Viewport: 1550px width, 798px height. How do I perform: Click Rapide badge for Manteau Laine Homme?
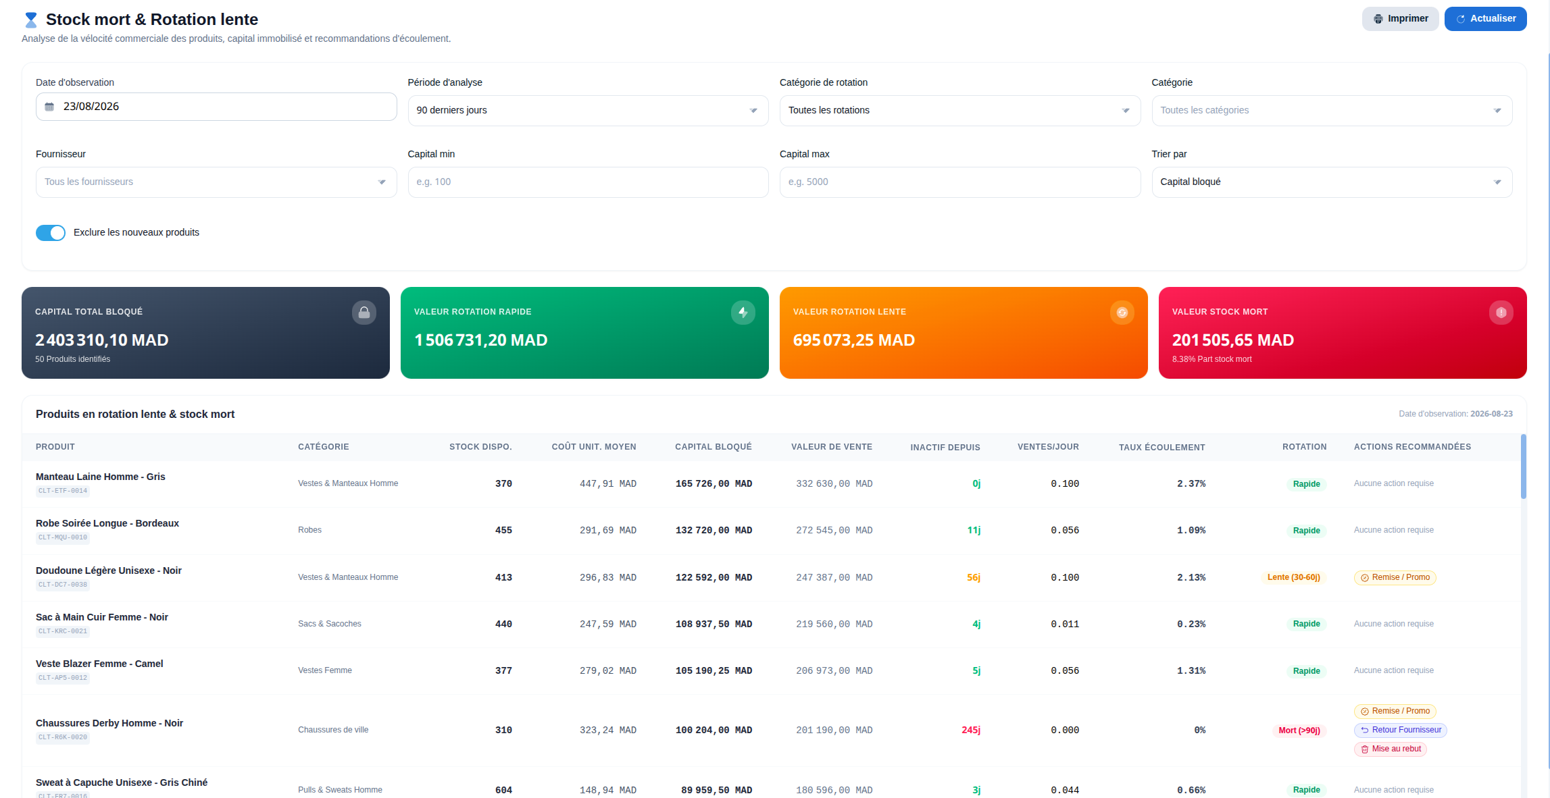point(1307,484)
